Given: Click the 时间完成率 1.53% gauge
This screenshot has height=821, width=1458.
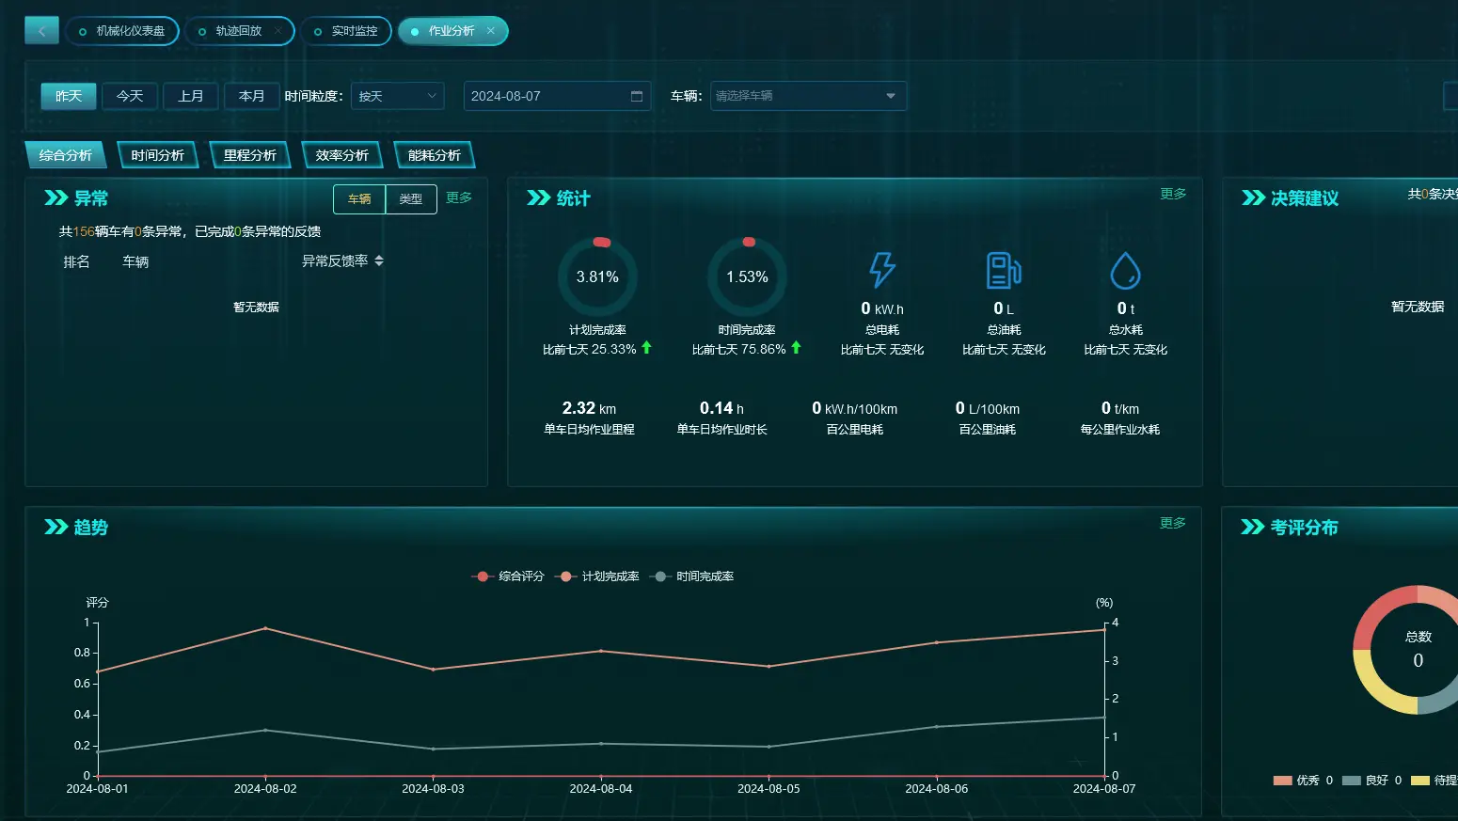Looking at the screenshot, I should (x=747, y=276).
